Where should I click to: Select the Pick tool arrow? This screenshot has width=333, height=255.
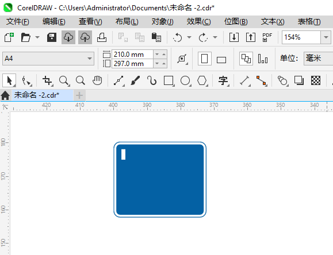[x=9, y=80]
